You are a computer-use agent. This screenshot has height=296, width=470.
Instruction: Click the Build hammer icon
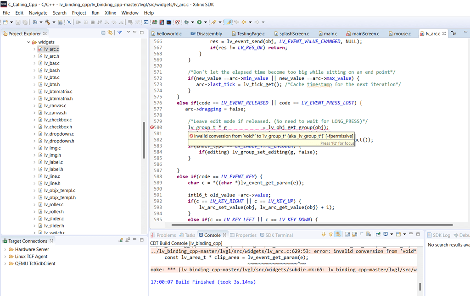(x=47, y=22)
